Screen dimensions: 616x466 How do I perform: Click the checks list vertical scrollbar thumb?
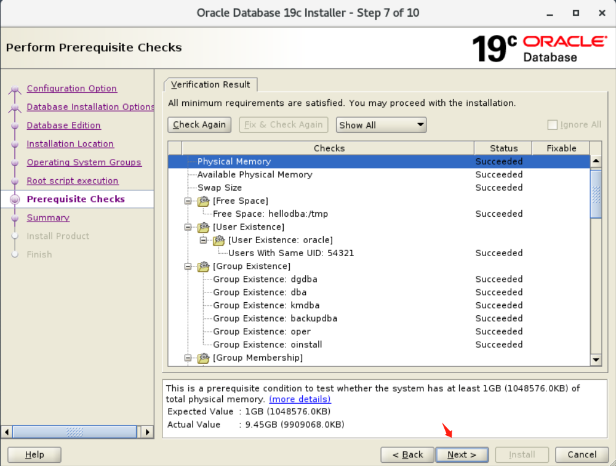[596, 194]
